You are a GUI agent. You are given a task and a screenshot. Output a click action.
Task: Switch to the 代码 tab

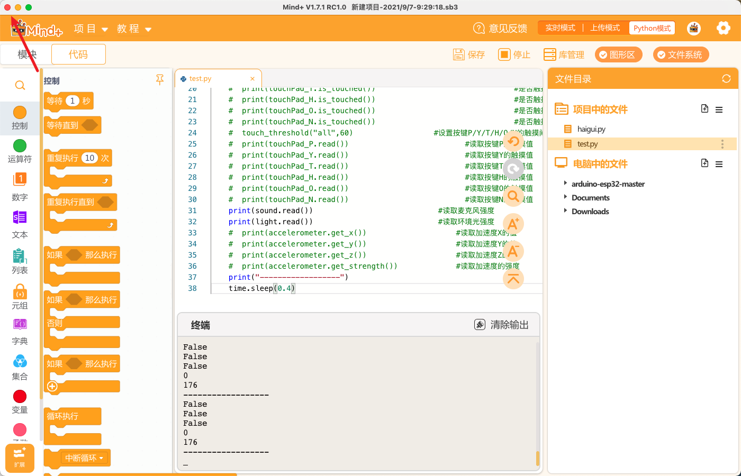(x=78, y=54)
